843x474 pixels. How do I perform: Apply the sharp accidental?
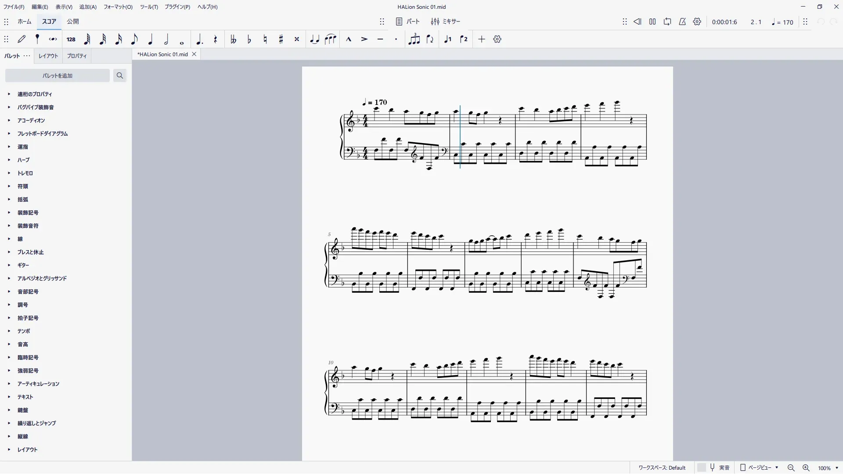tap(281, 39)
